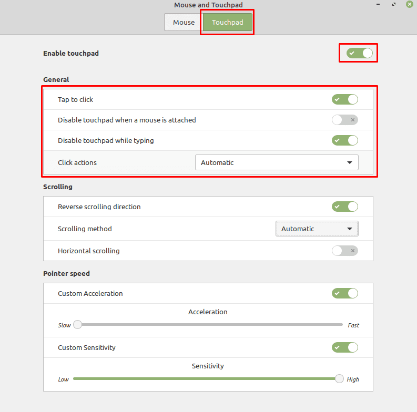Click the General section heading
The width and height of the screenshot is (417, 412).
(56, 79)
